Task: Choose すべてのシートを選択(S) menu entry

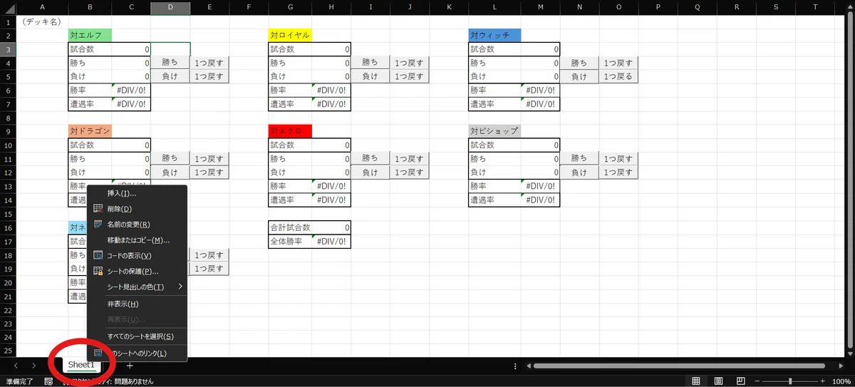Action: click(137, 336)
